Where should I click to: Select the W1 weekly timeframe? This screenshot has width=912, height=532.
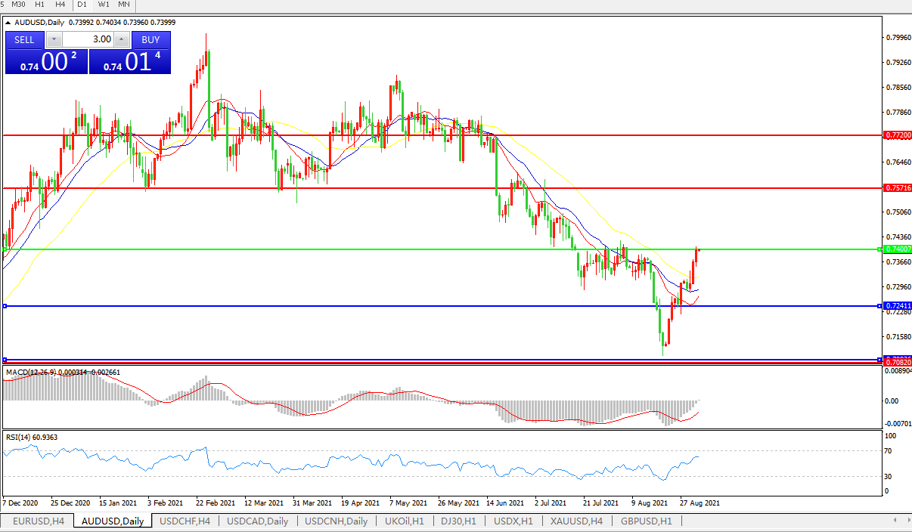[x=104, y=4]
